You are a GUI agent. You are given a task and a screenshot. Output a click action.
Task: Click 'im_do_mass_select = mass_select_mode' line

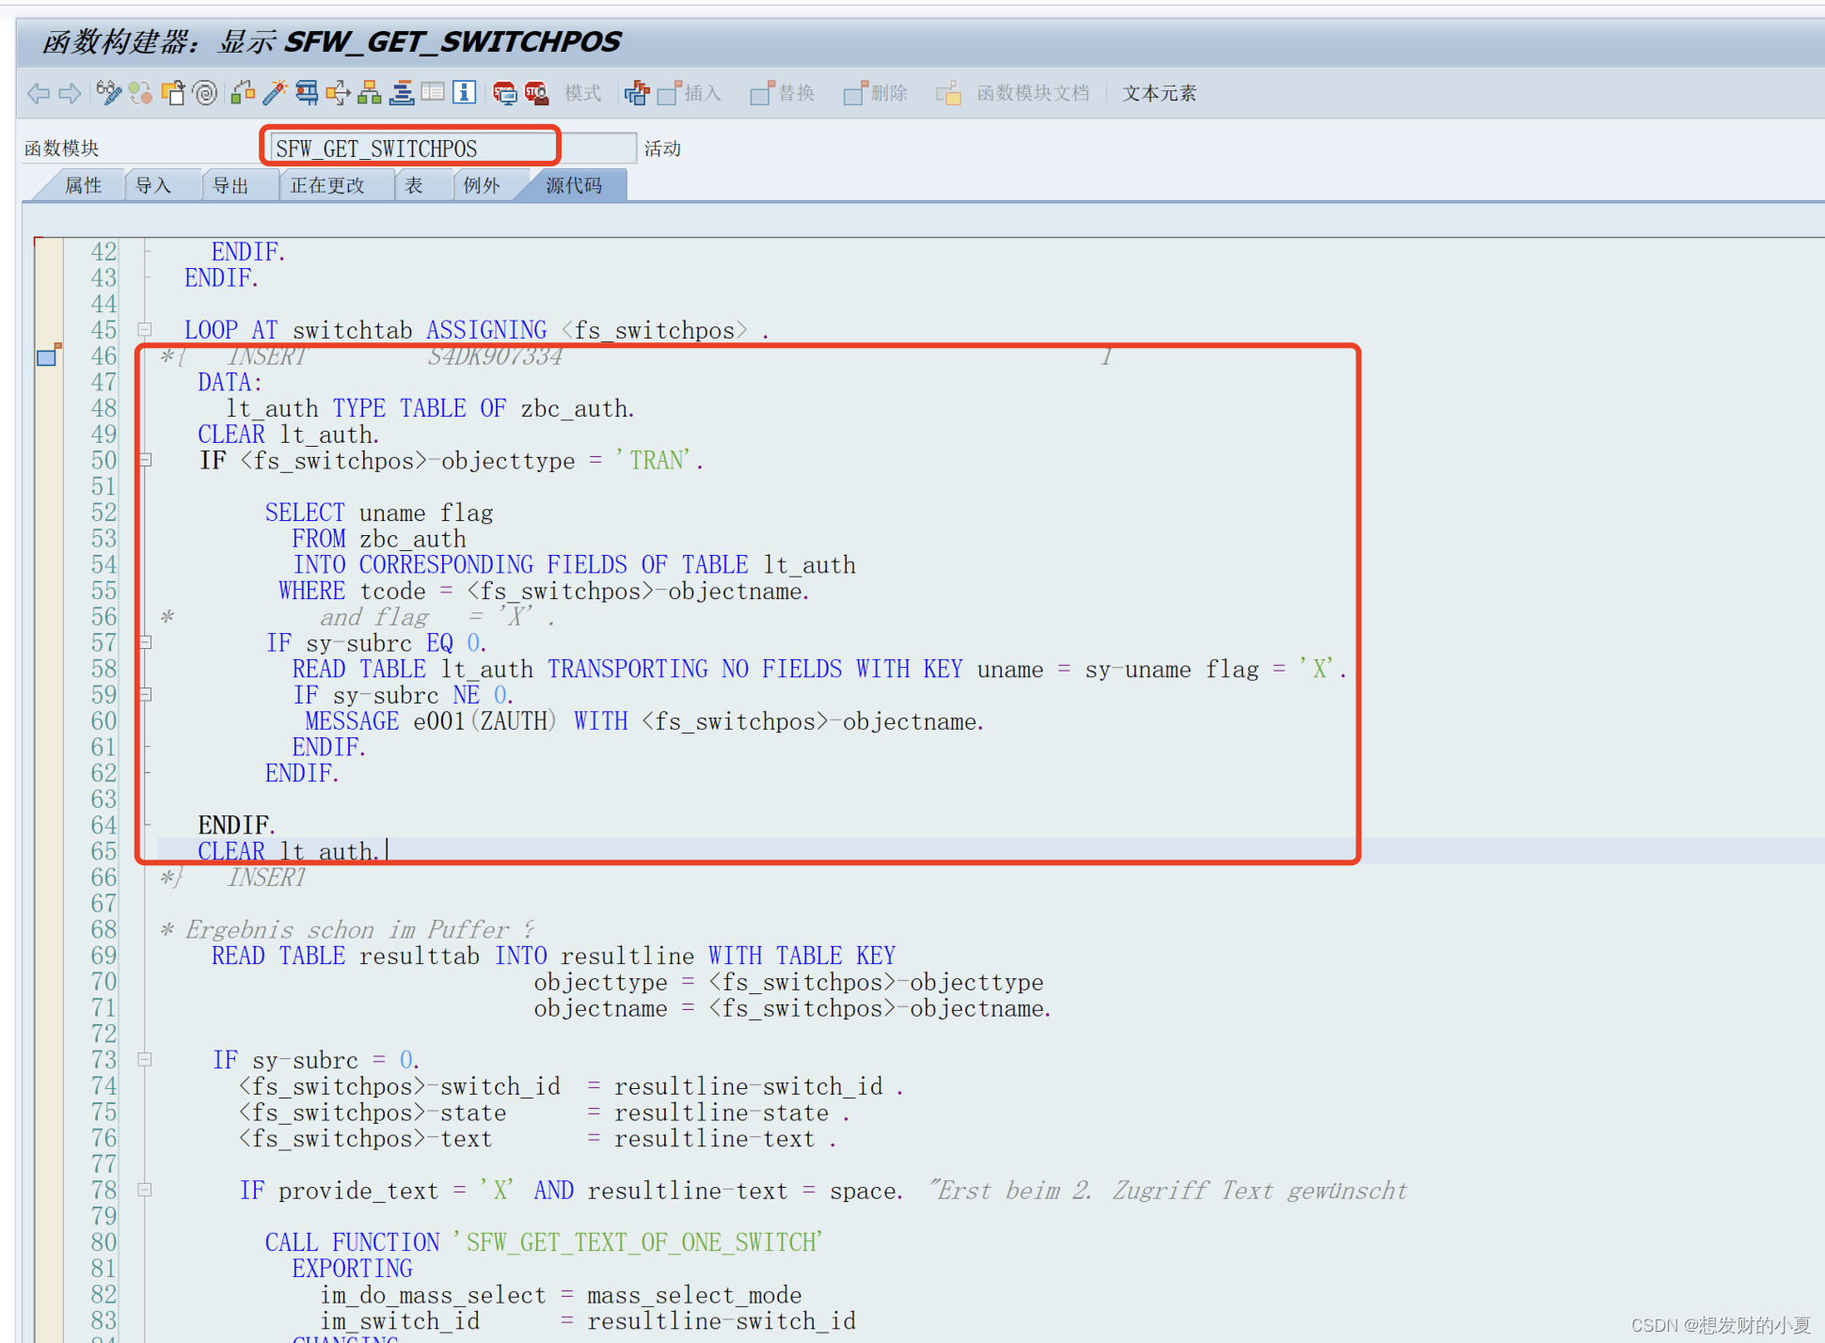coord(561,1295)
